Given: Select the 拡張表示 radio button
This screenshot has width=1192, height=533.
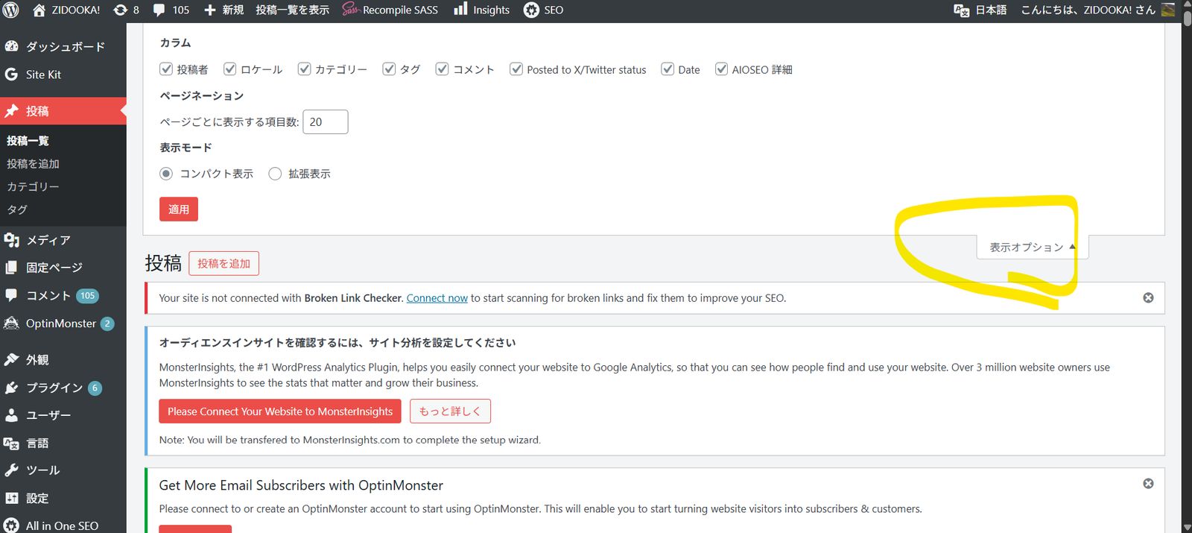Looking at the screenshot, I should pos(275,174).
